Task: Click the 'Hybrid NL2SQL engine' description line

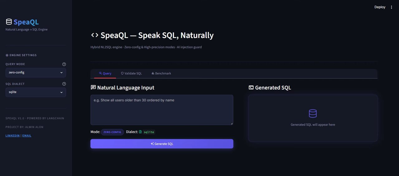Action: [146, 47]
